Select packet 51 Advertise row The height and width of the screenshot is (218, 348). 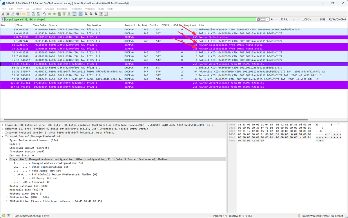tap(174, 71)
